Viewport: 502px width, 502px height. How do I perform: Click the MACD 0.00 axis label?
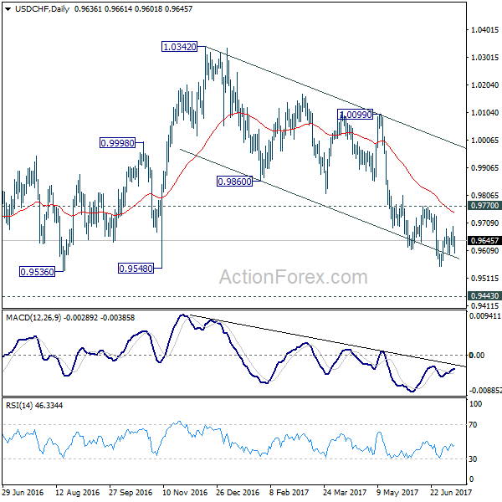click(476, 355)
